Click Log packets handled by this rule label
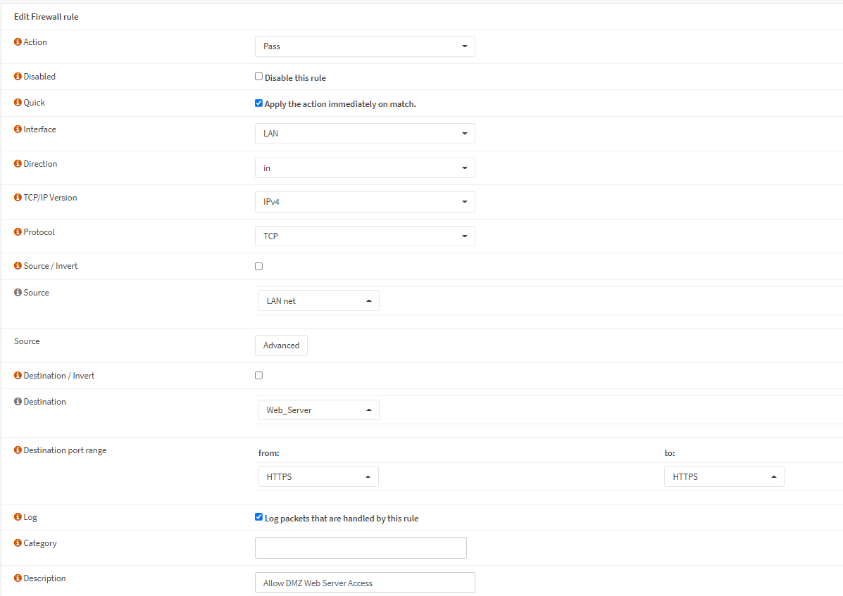Viewport: 843px width, 596px height. click(342, 519)
